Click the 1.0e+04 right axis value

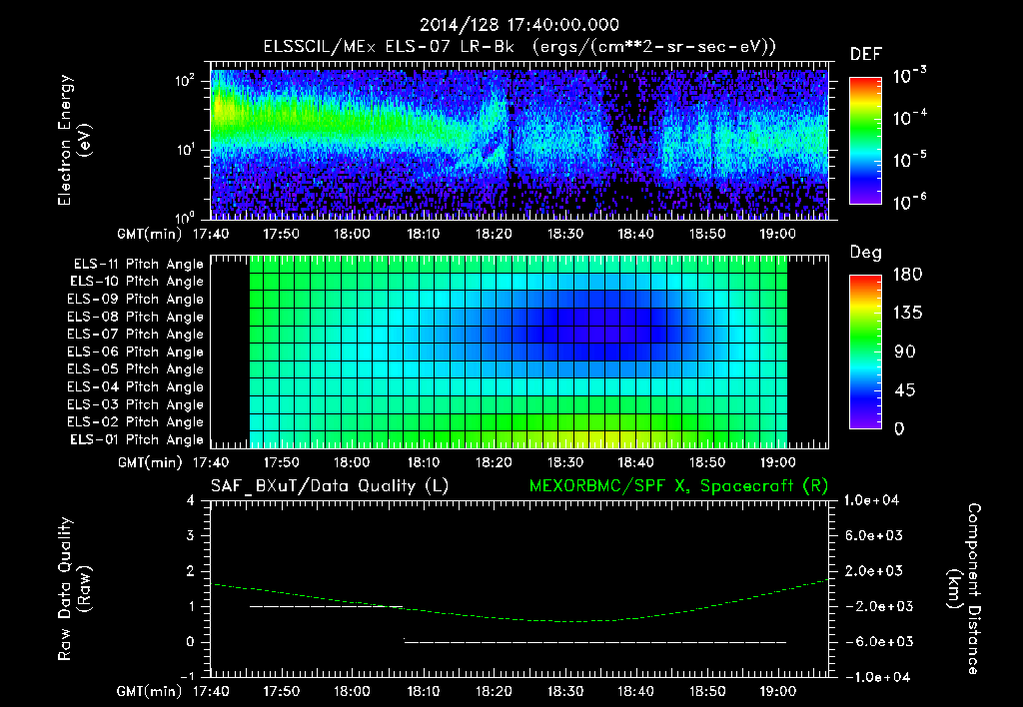pos(872,500)
